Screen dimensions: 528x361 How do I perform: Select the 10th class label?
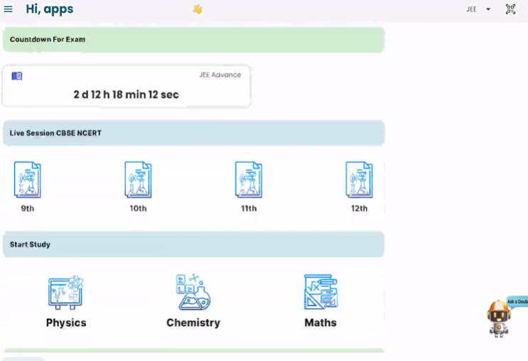coord(138,208)
